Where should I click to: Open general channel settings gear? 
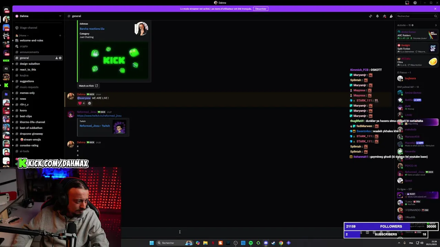pos(60,58)
